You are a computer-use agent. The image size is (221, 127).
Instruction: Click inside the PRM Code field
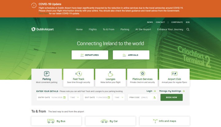point(140,98)
